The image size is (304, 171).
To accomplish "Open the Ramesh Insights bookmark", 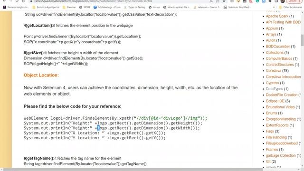I will coord(16,8).
